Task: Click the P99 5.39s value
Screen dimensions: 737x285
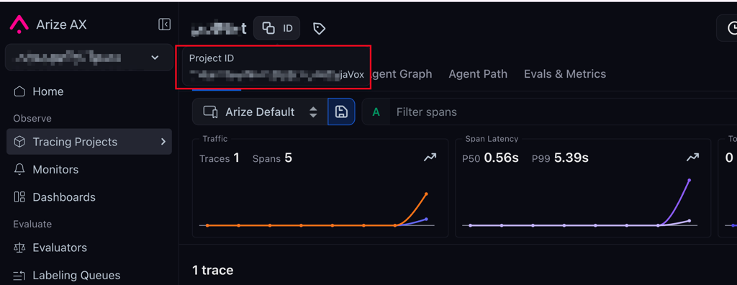Action: point(560,158)
